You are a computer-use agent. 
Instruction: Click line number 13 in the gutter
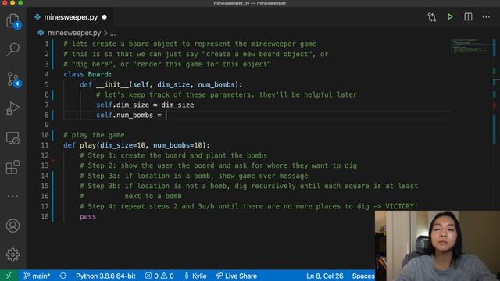[45, 165]
